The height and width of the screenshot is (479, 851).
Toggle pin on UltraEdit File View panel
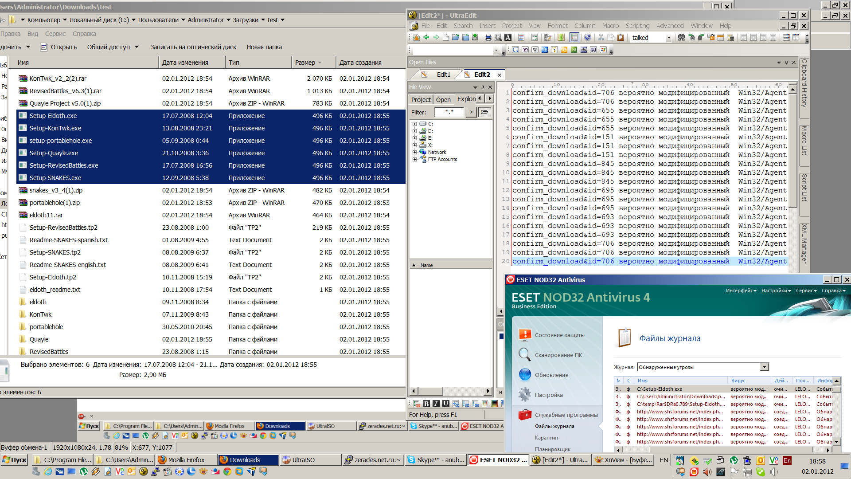tap(483, 87)
